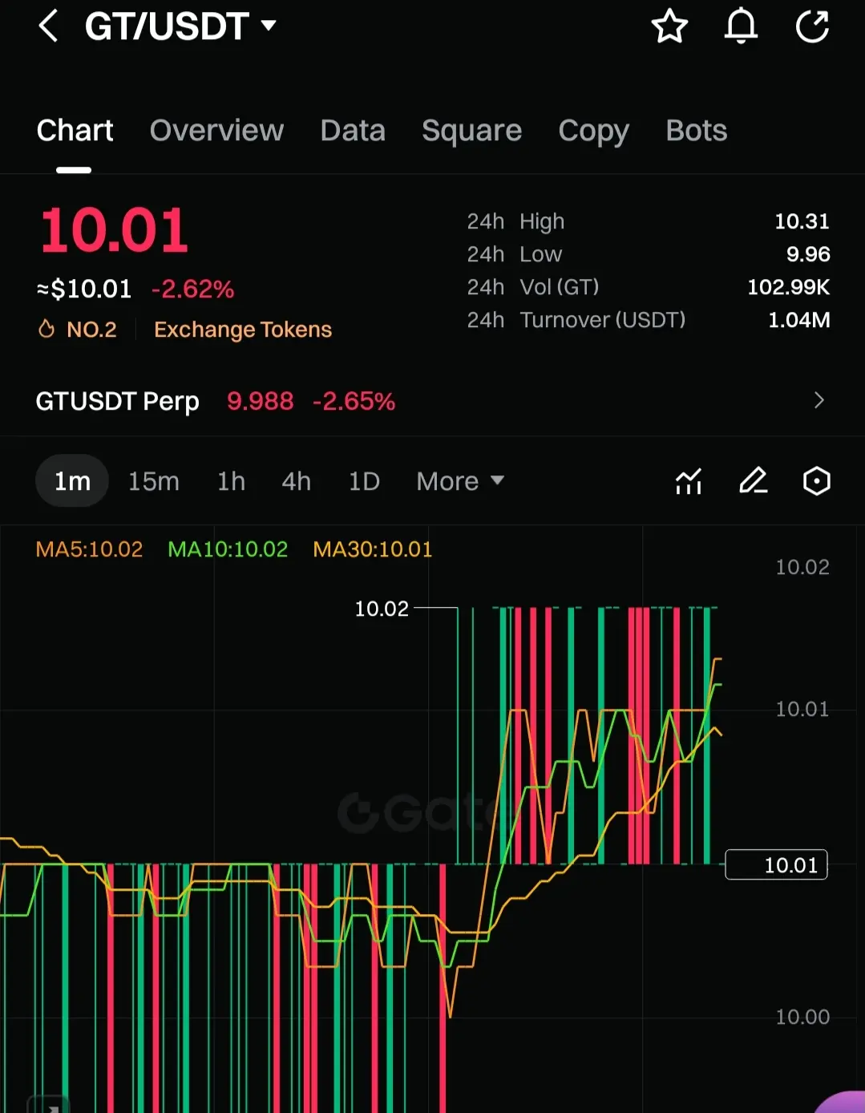
Task: Tap the 24h Vol value 102.99K
Action: click(x=789, y=287)
